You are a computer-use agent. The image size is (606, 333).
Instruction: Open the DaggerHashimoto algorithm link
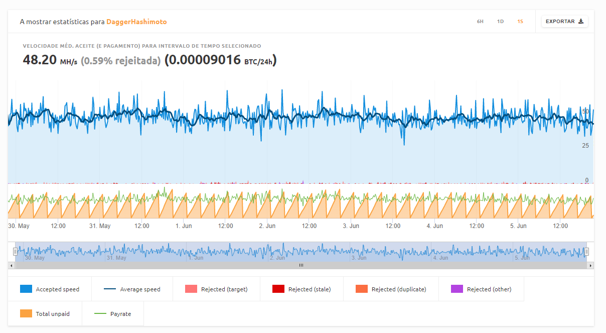point(136,22)
